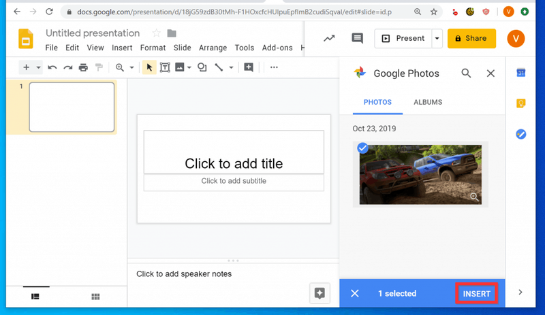Click the Share button
The image size is (545, 315).
[x=471, y=38]
